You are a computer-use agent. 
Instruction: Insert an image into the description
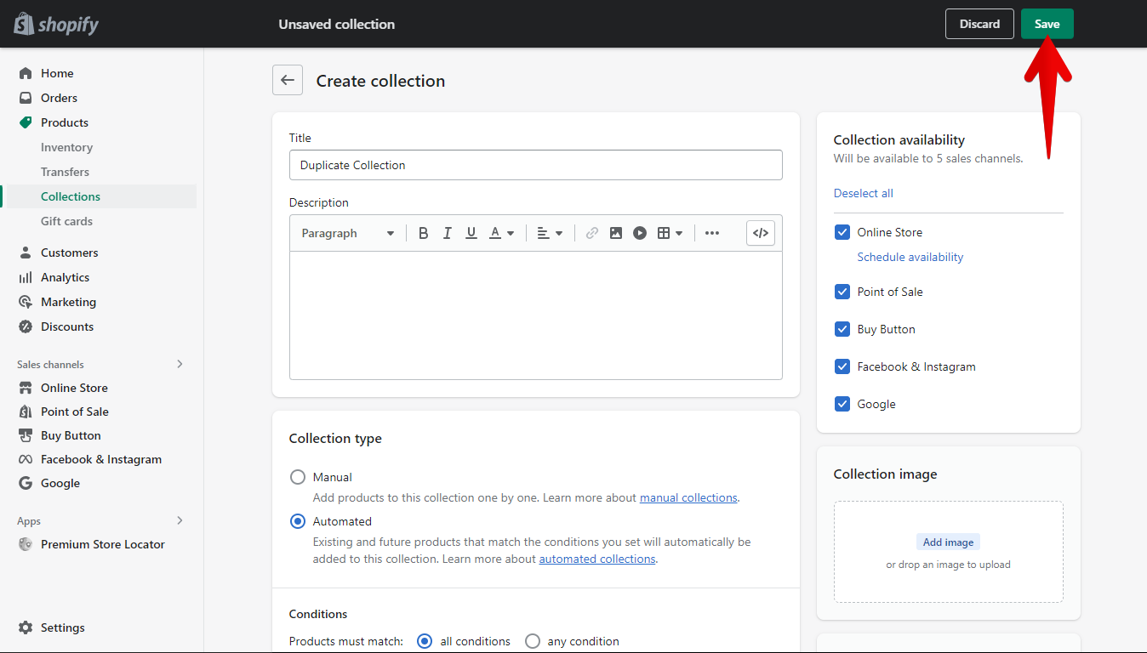(615, 232)
